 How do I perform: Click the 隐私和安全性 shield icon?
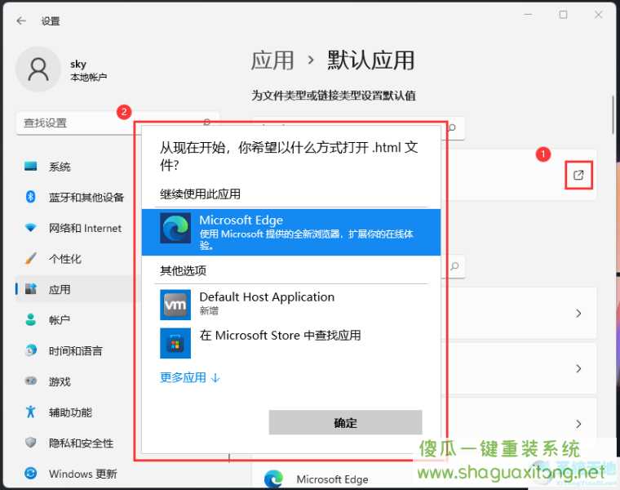point(30,443)
